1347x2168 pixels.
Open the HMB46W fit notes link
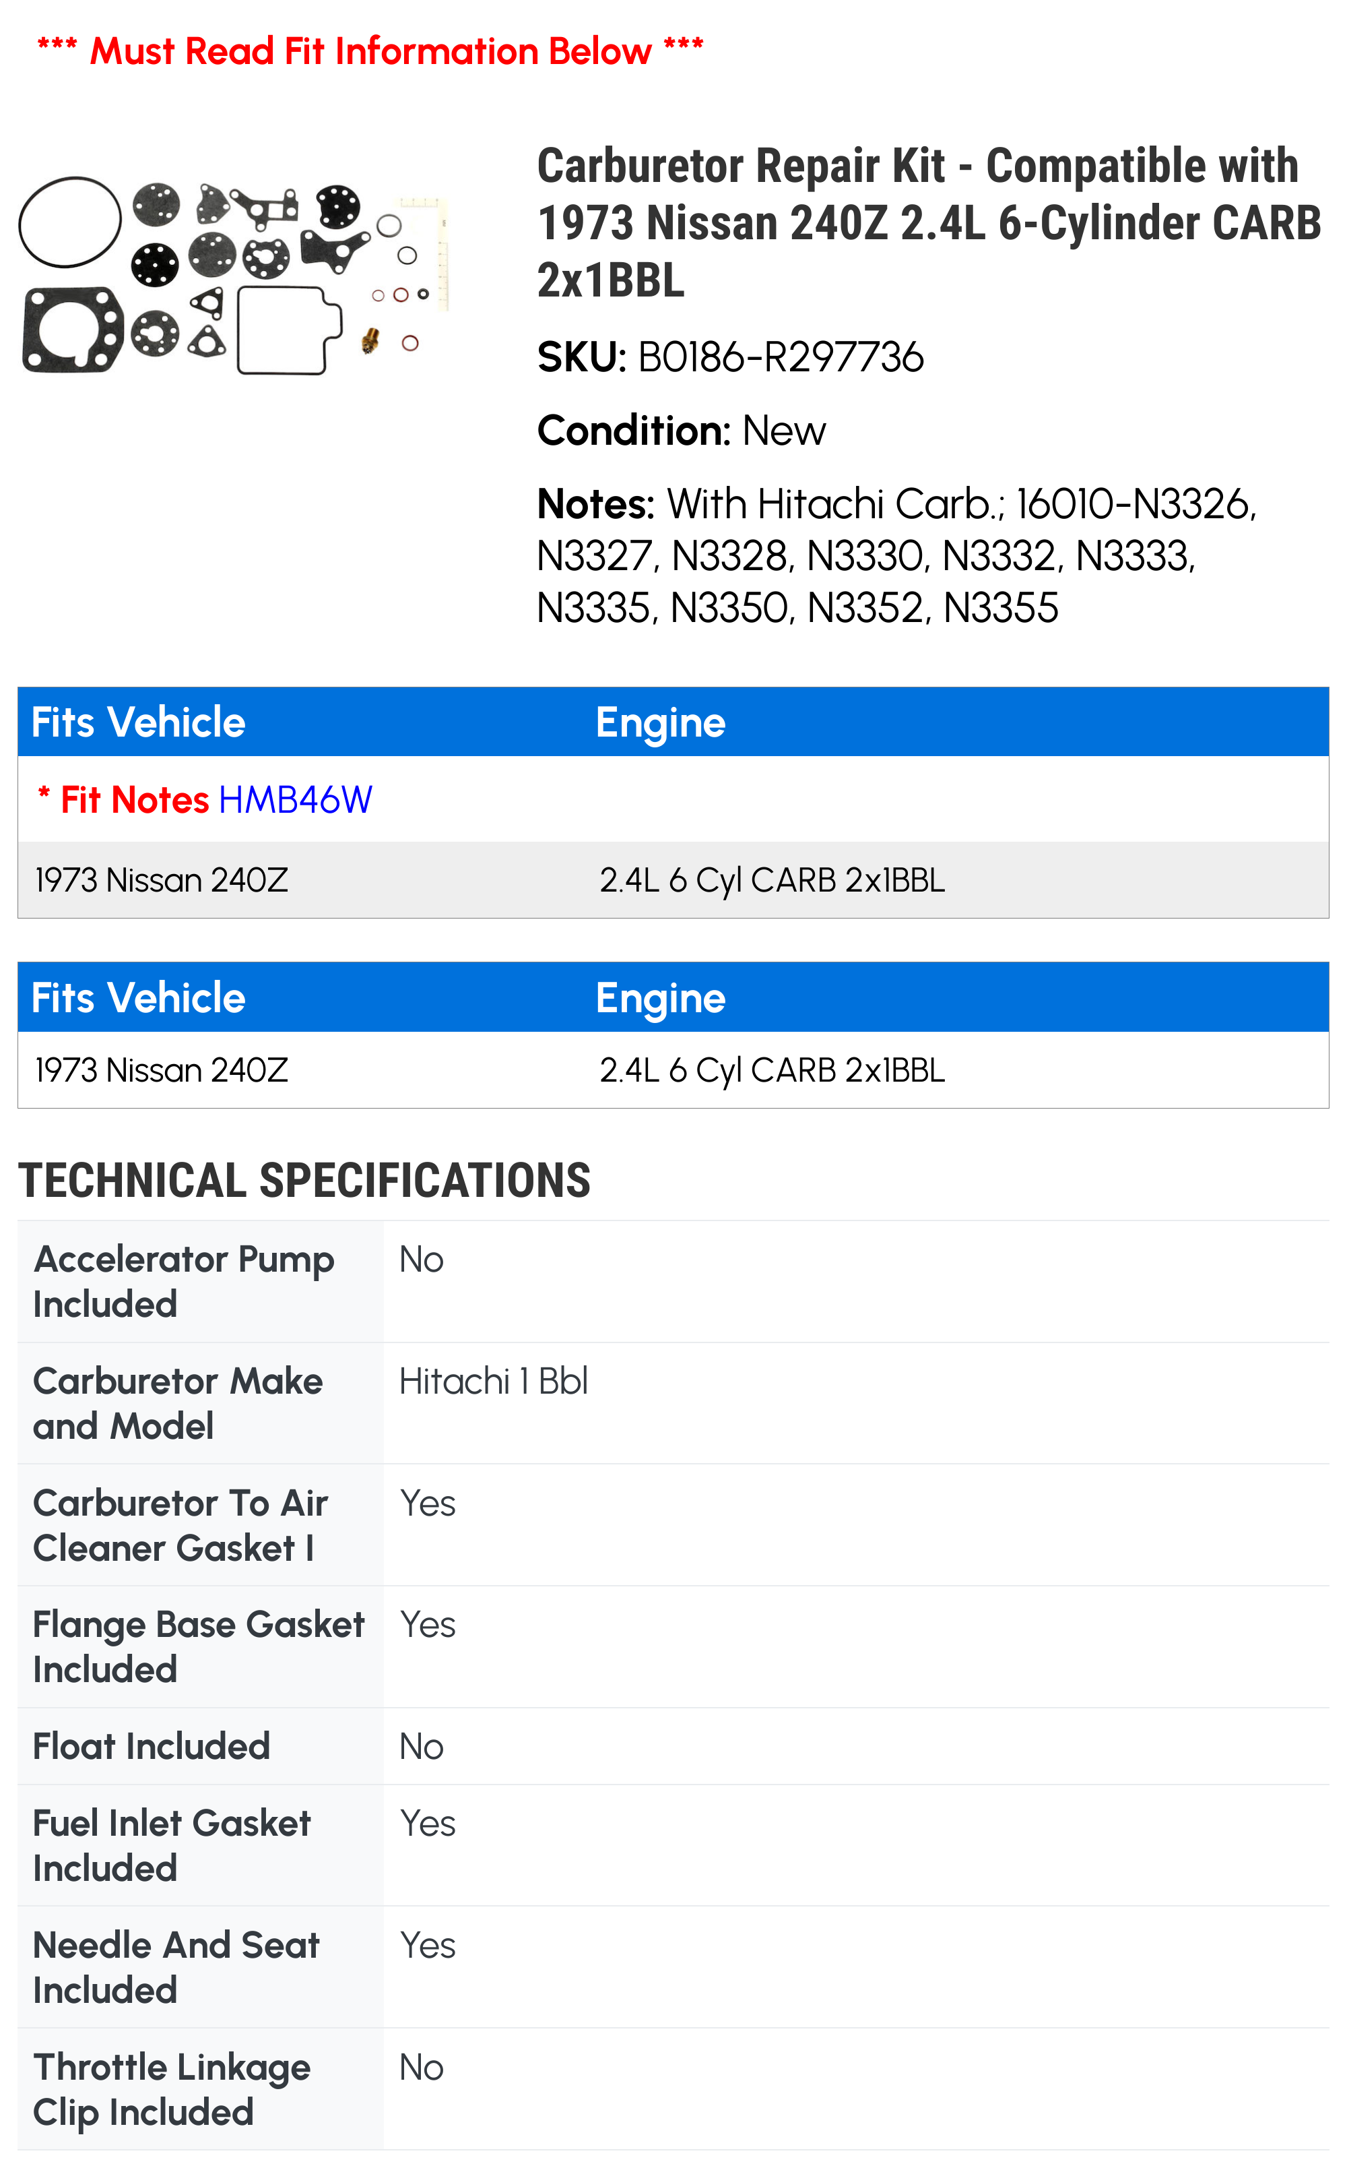[x=295, y=800]
